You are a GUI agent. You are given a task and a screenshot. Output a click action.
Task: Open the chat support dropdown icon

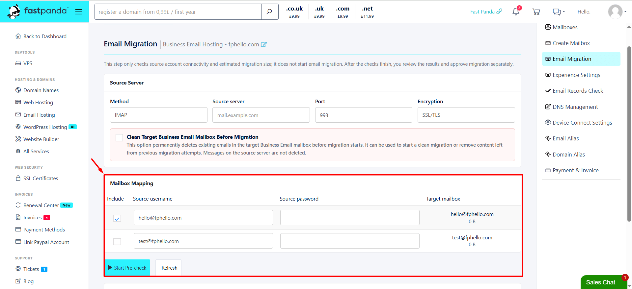(x=559, y=12)
